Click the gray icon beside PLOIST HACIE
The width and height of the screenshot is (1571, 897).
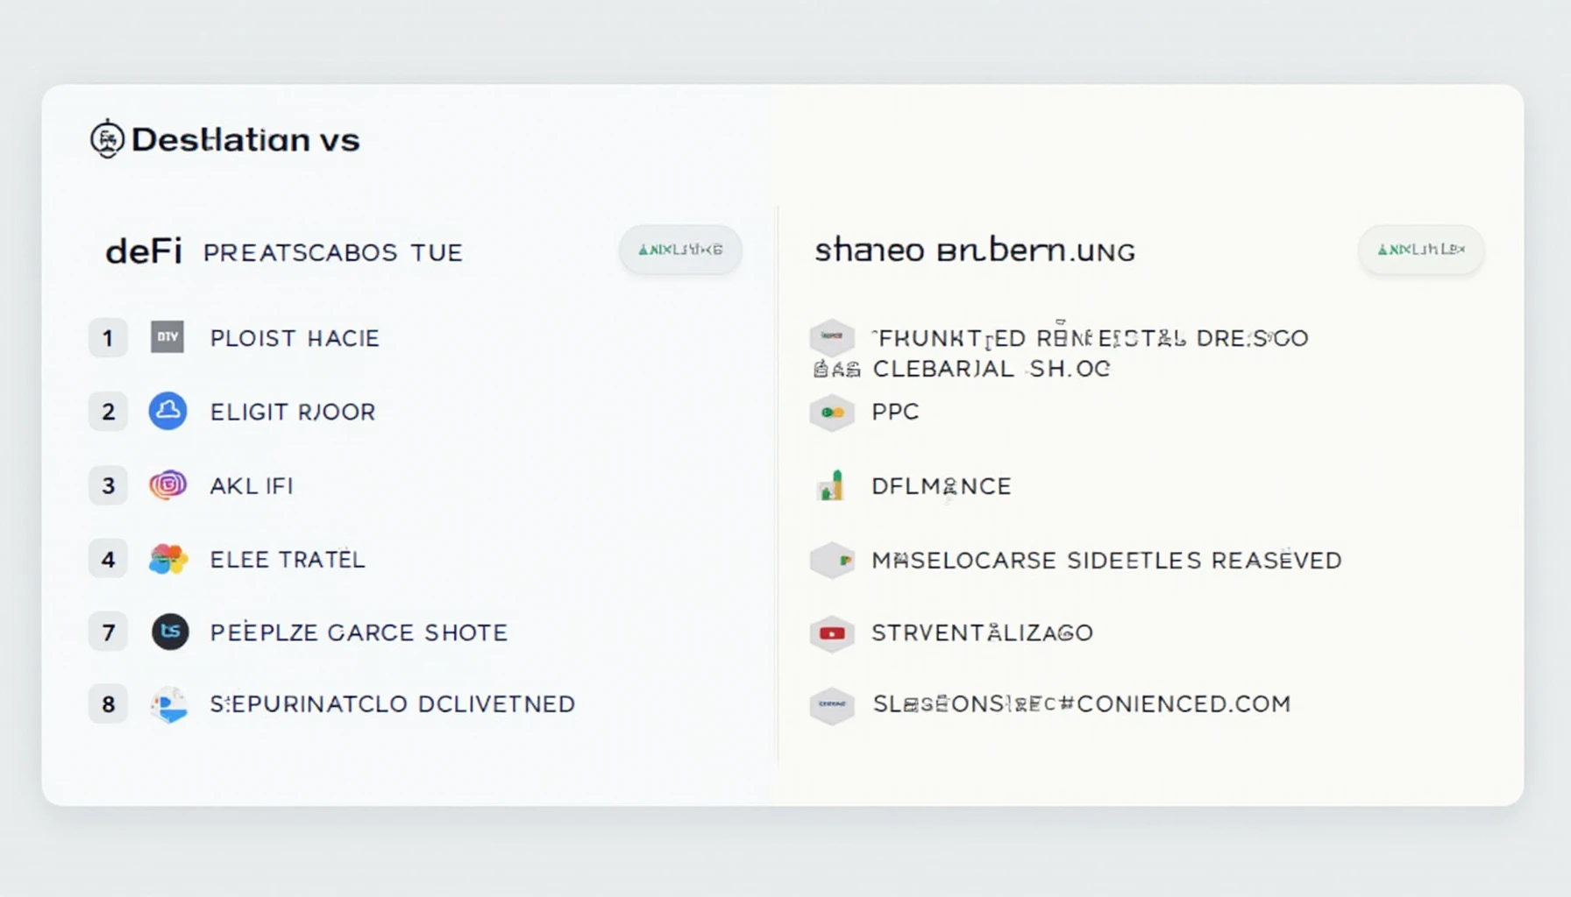[167, 337]
